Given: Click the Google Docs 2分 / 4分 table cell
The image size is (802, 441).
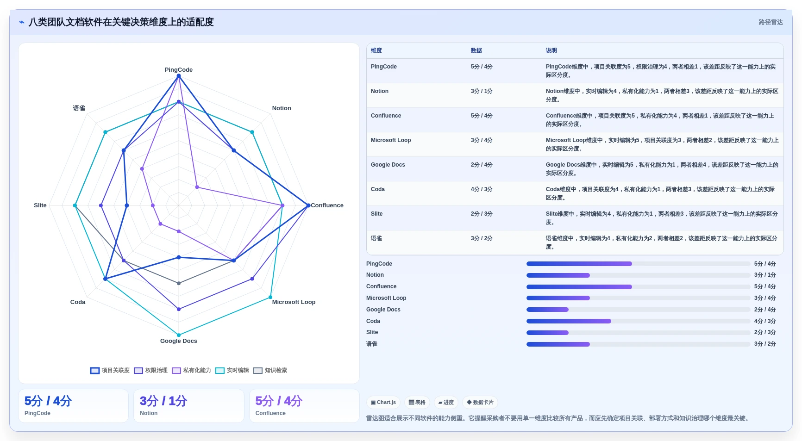Looking at the screenshot, I should (x=482, y=165).
